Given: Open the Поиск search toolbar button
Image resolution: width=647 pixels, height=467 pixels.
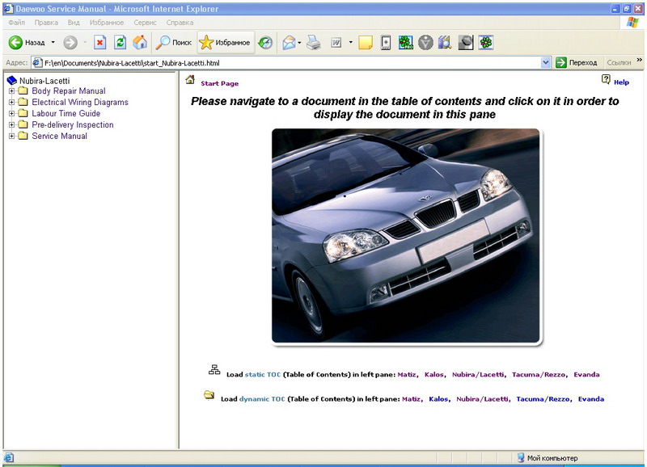Looking at the screenshot, I should pos(174,43).
